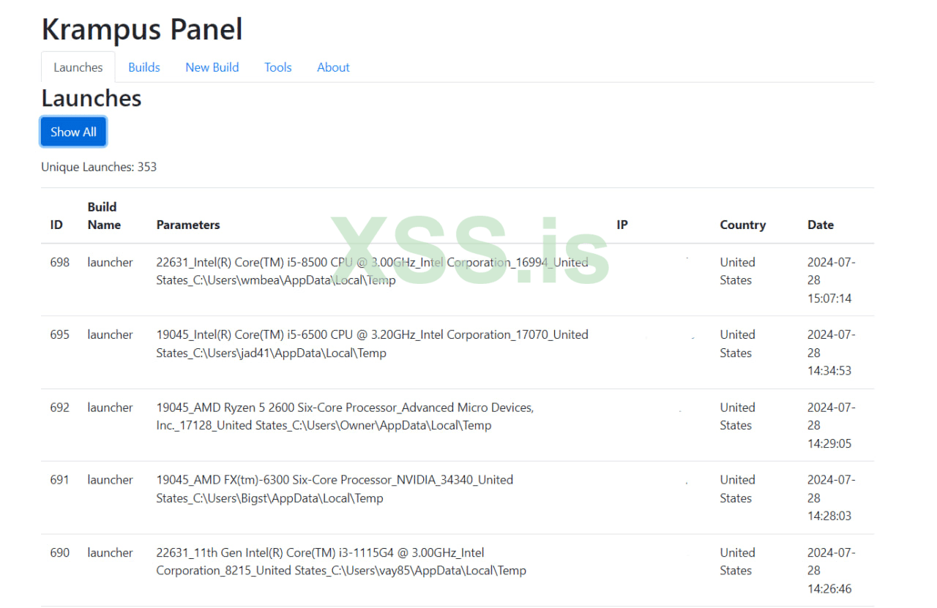Go to the Tools tab
This screenshot has height=608, width=937.
click(x=277, y=67)
